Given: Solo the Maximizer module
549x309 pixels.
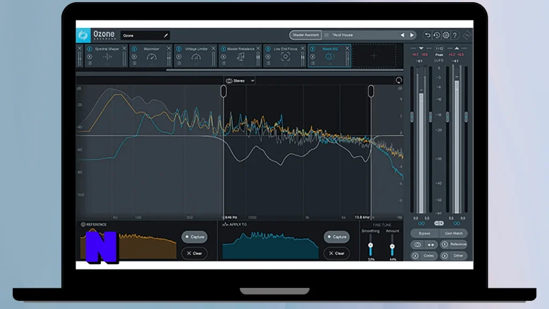Looking at the screenshot, I should [x=134, y=57].
